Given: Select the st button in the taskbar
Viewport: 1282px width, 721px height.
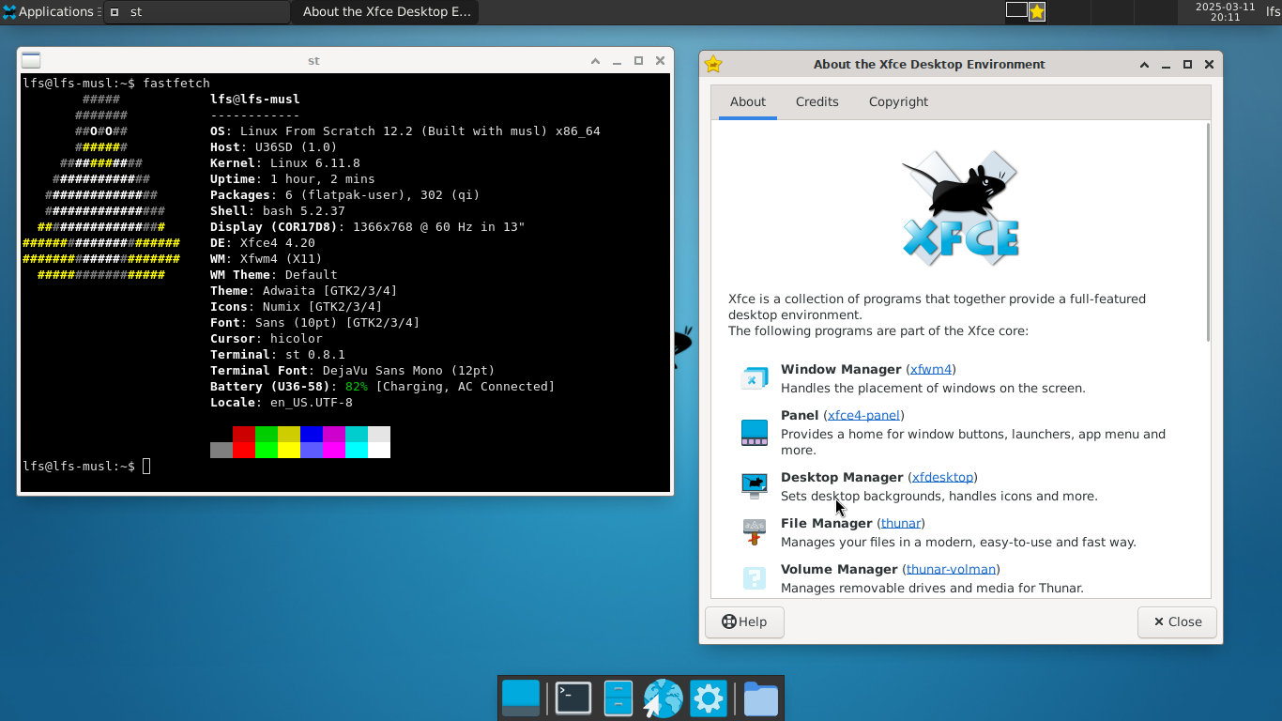Looking at the screenshot, I should [x=195, y=12].
